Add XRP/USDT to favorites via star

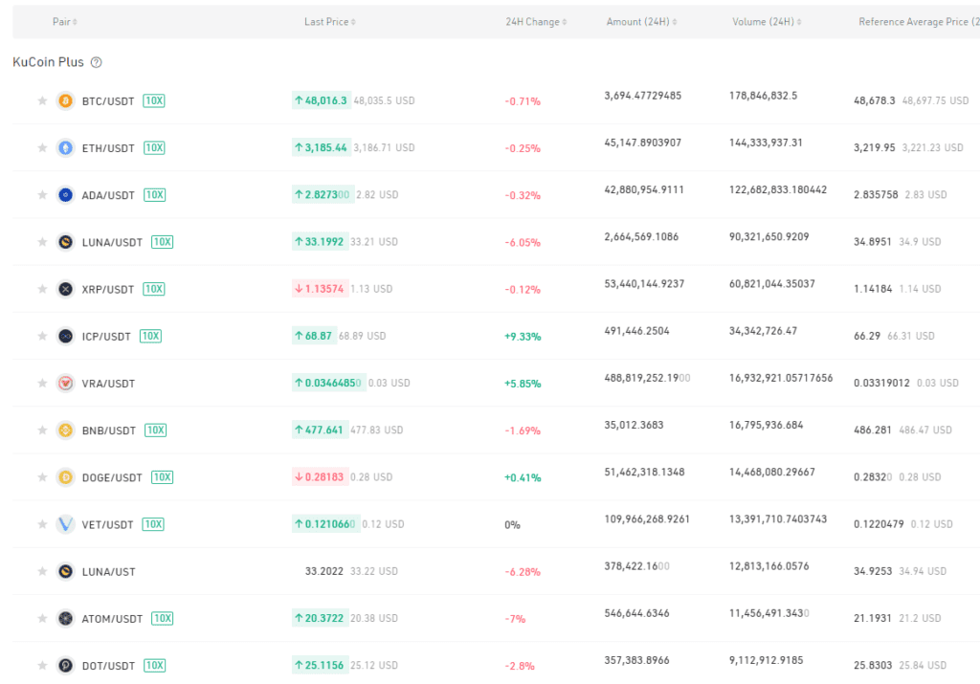point(42,289)
